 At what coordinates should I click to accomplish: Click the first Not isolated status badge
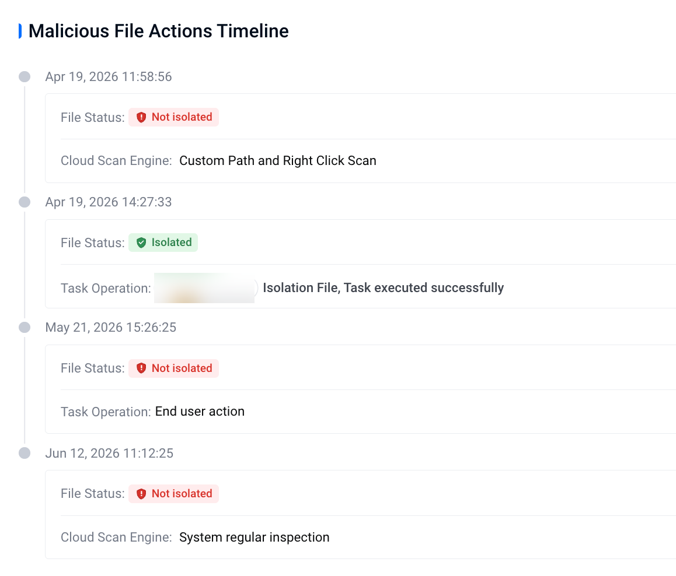click(174, 117)
